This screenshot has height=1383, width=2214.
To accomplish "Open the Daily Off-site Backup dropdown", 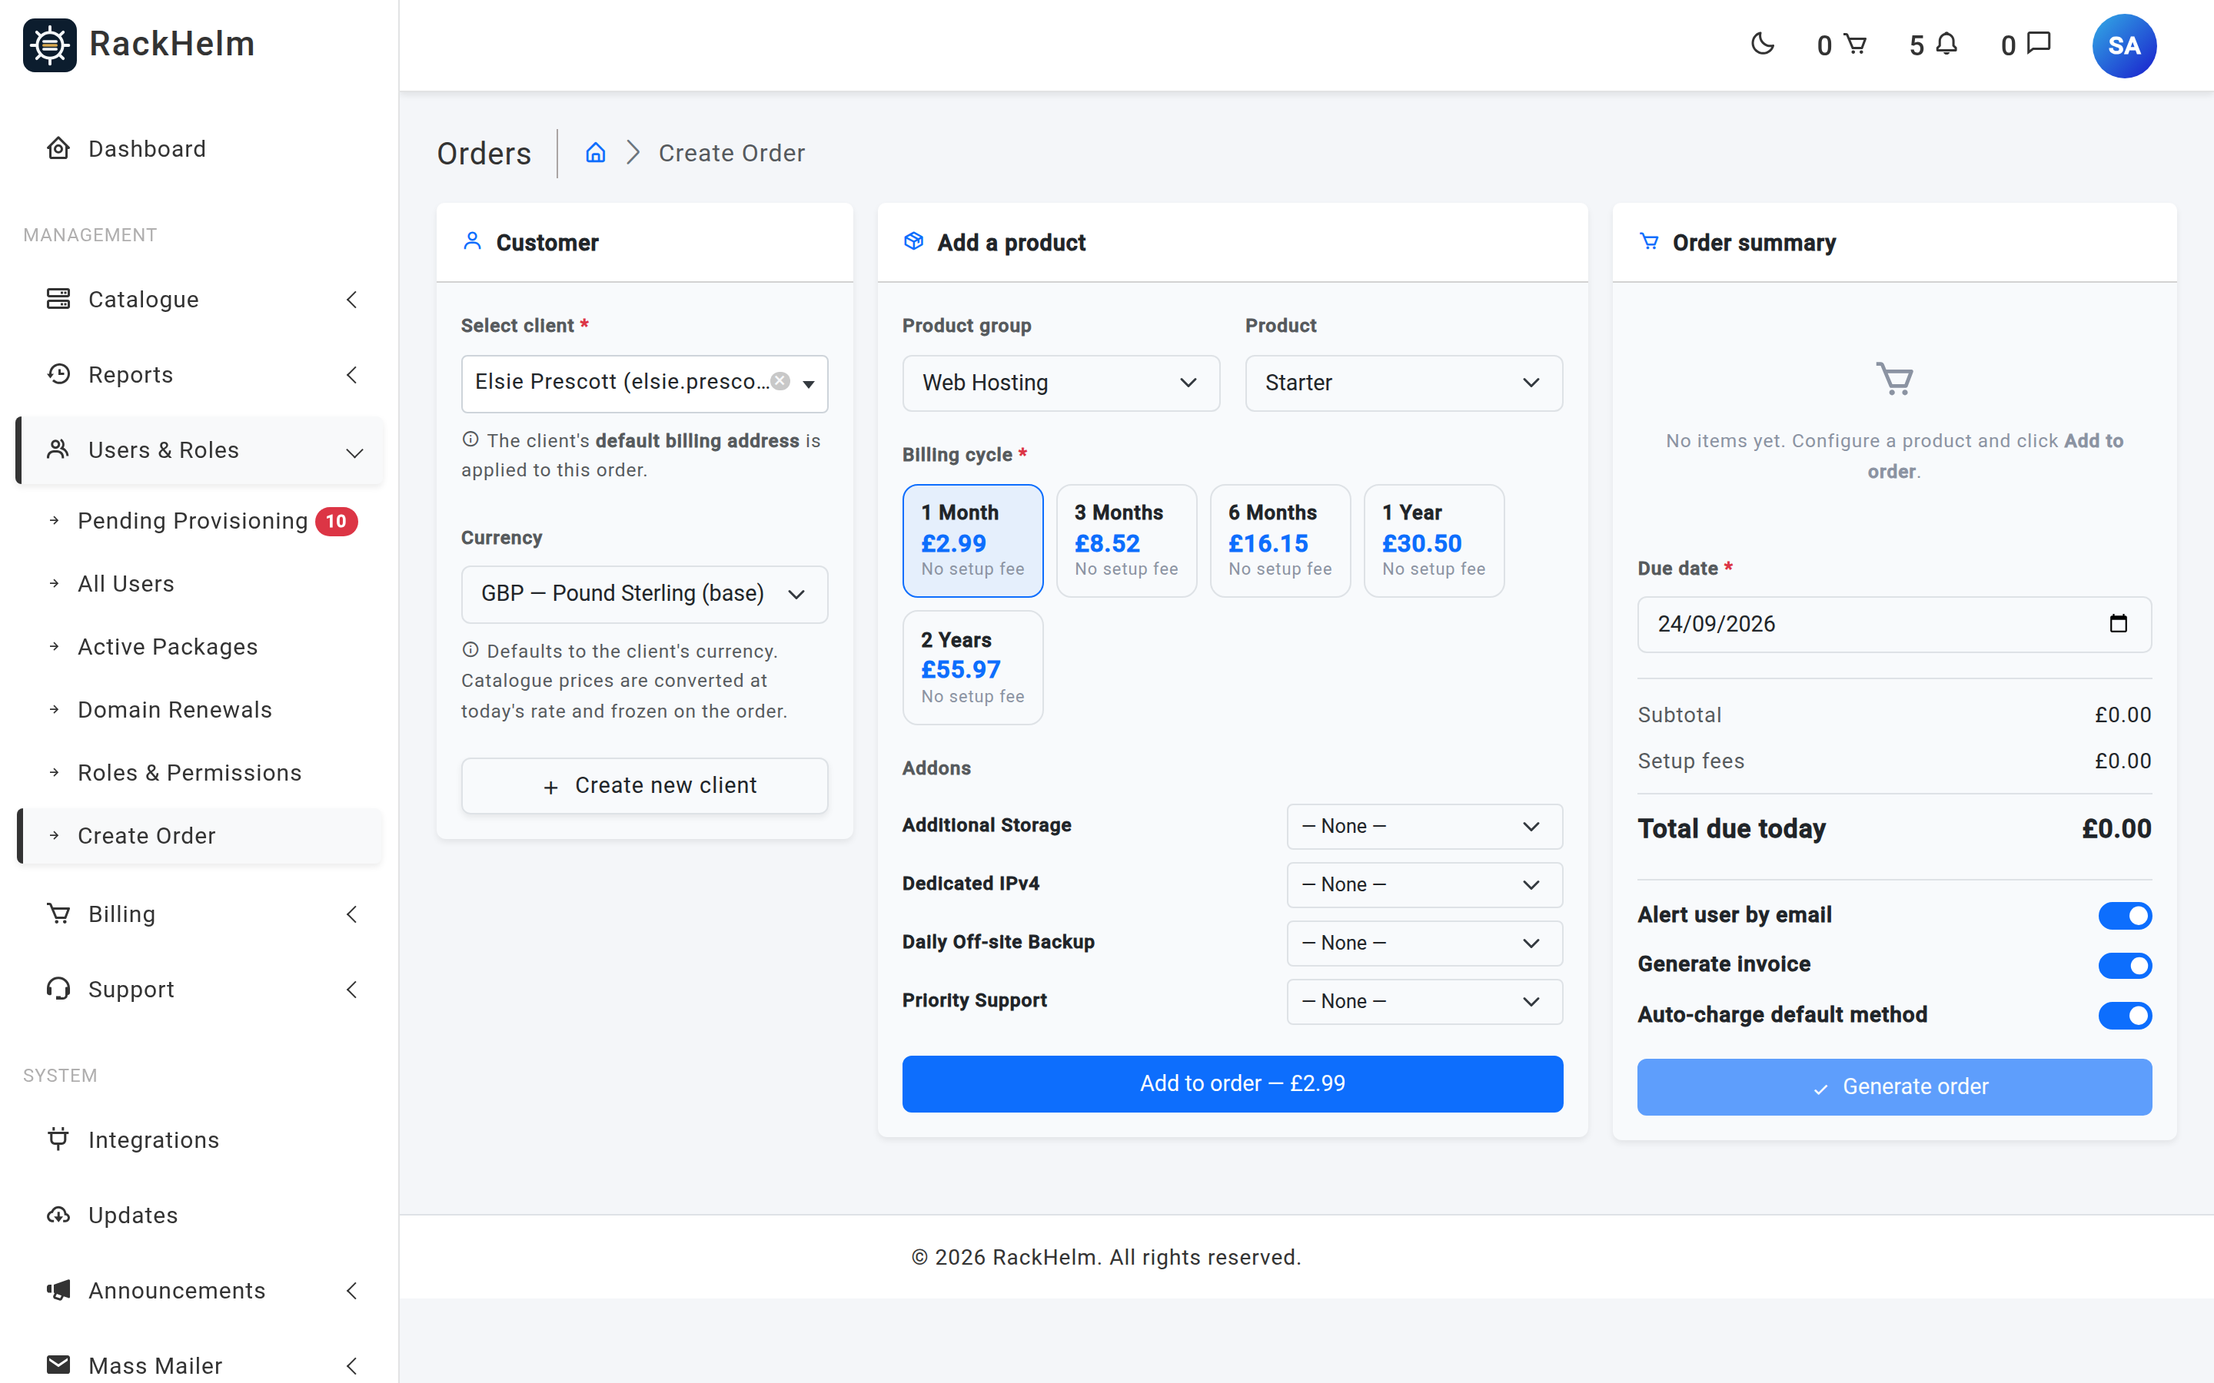I will [1424, 943].
